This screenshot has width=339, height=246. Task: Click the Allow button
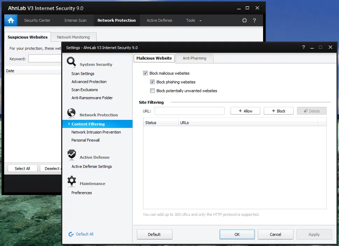pyautogui.click(x=245, y=111)
